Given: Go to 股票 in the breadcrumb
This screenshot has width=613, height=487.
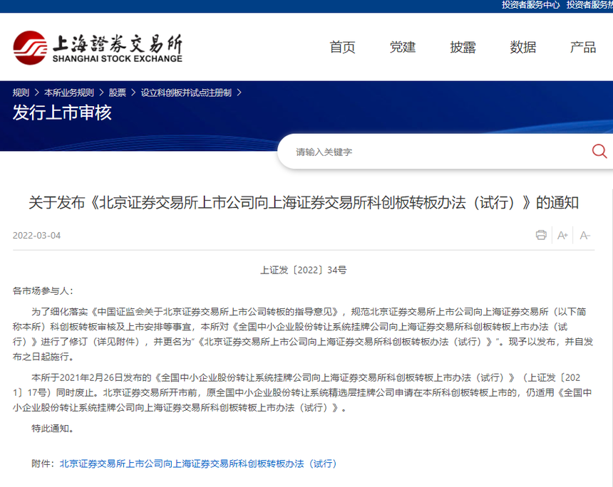Looking at the screenshot, I should [x=118, y=93].
